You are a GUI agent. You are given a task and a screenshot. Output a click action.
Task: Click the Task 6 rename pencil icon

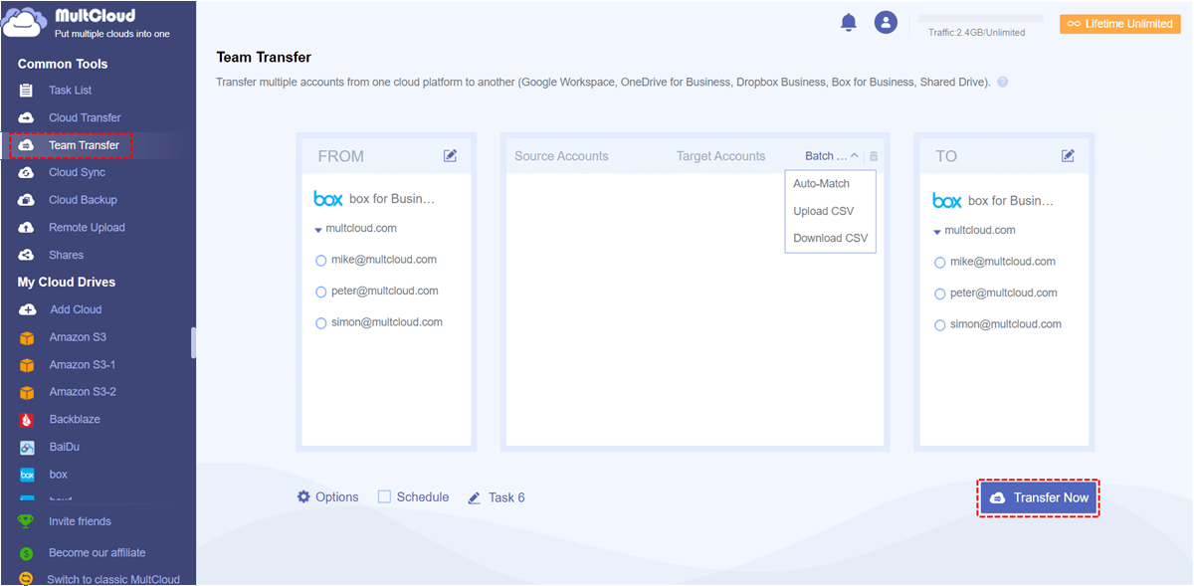475,497
